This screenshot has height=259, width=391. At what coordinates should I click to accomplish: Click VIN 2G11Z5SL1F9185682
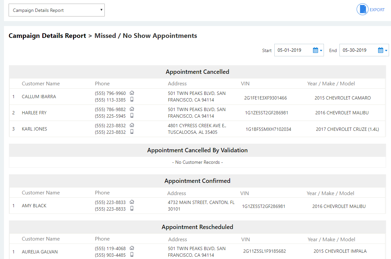pyautogui.click(x=264, y=251)
